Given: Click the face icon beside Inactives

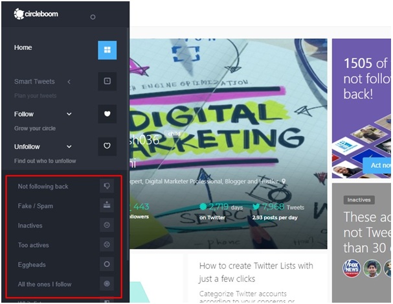Looking at the screenshot, I should pyautogui.click(x=107, y=226).
